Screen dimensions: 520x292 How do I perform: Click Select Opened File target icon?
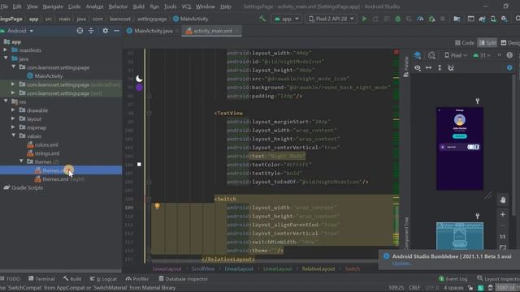pos(80,31)
